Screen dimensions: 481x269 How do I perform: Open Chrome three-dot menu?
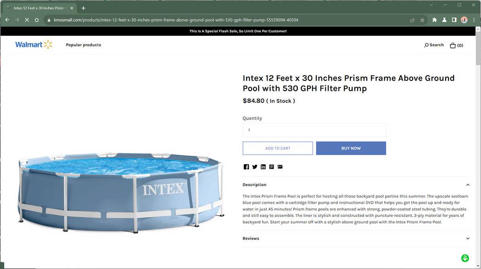[x=474, y=20]
